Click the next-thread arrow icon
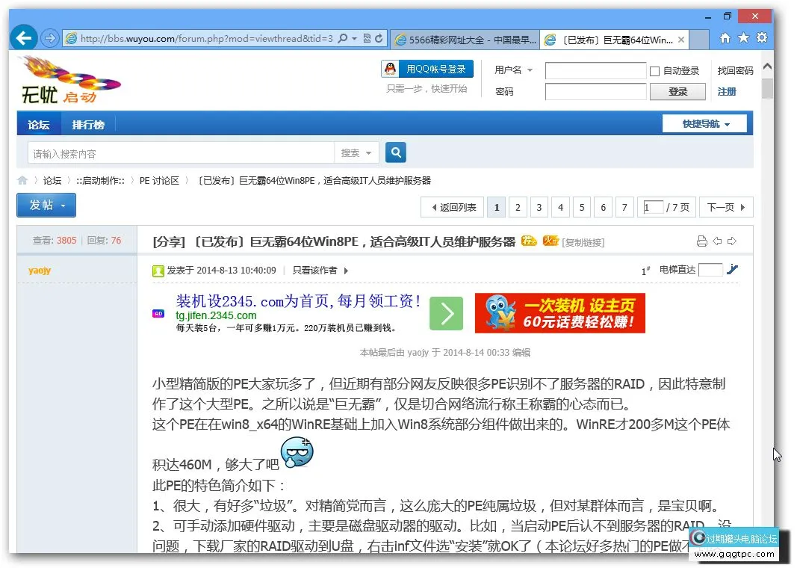 pyautogui.click(x=731, y=241)
